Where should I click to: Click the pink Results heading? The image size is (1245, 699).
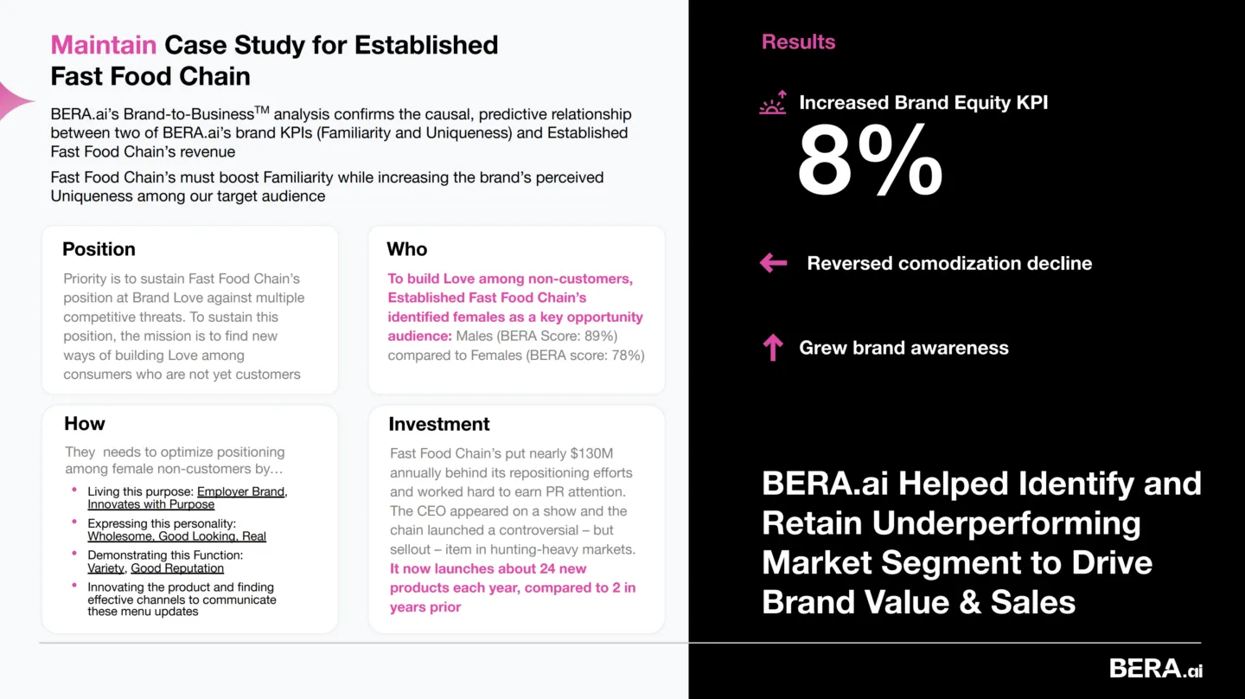click(798, 42)
